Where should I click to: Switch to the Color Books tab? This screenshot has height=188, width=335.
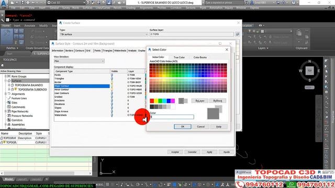[x=200, y=57]
